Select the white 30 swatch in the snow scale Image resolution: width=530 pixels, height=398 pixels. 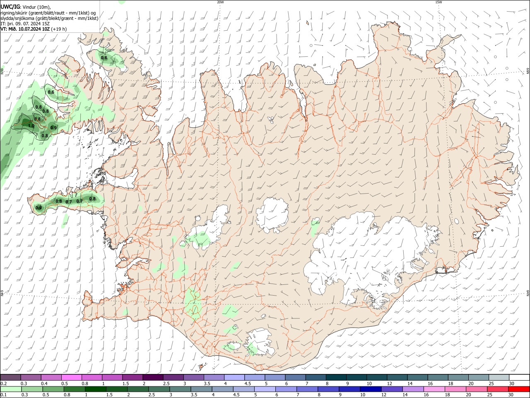(x=519, y=377)
